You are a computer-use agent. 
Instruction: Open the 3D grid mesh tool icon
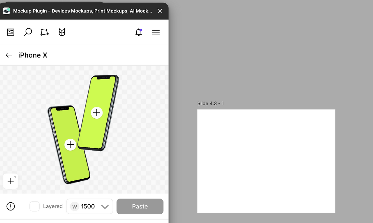(x=62, y=32)
